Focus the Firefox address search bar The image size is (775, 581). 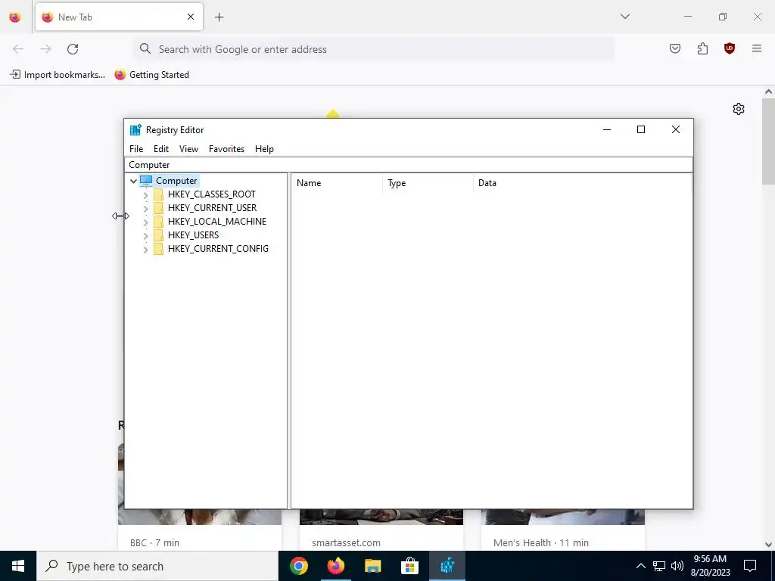374,49
